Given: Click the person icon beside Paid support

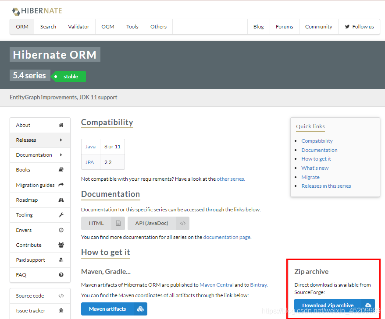Looking at the screenshot, I should point(61,260).
